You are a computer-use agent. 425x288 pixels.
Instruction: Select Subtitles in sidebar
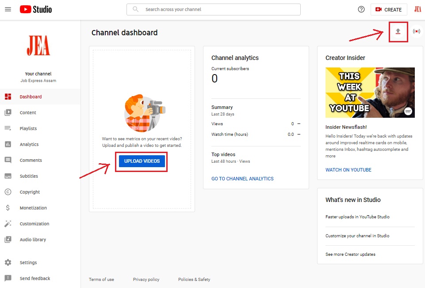(x=40, y=176)
